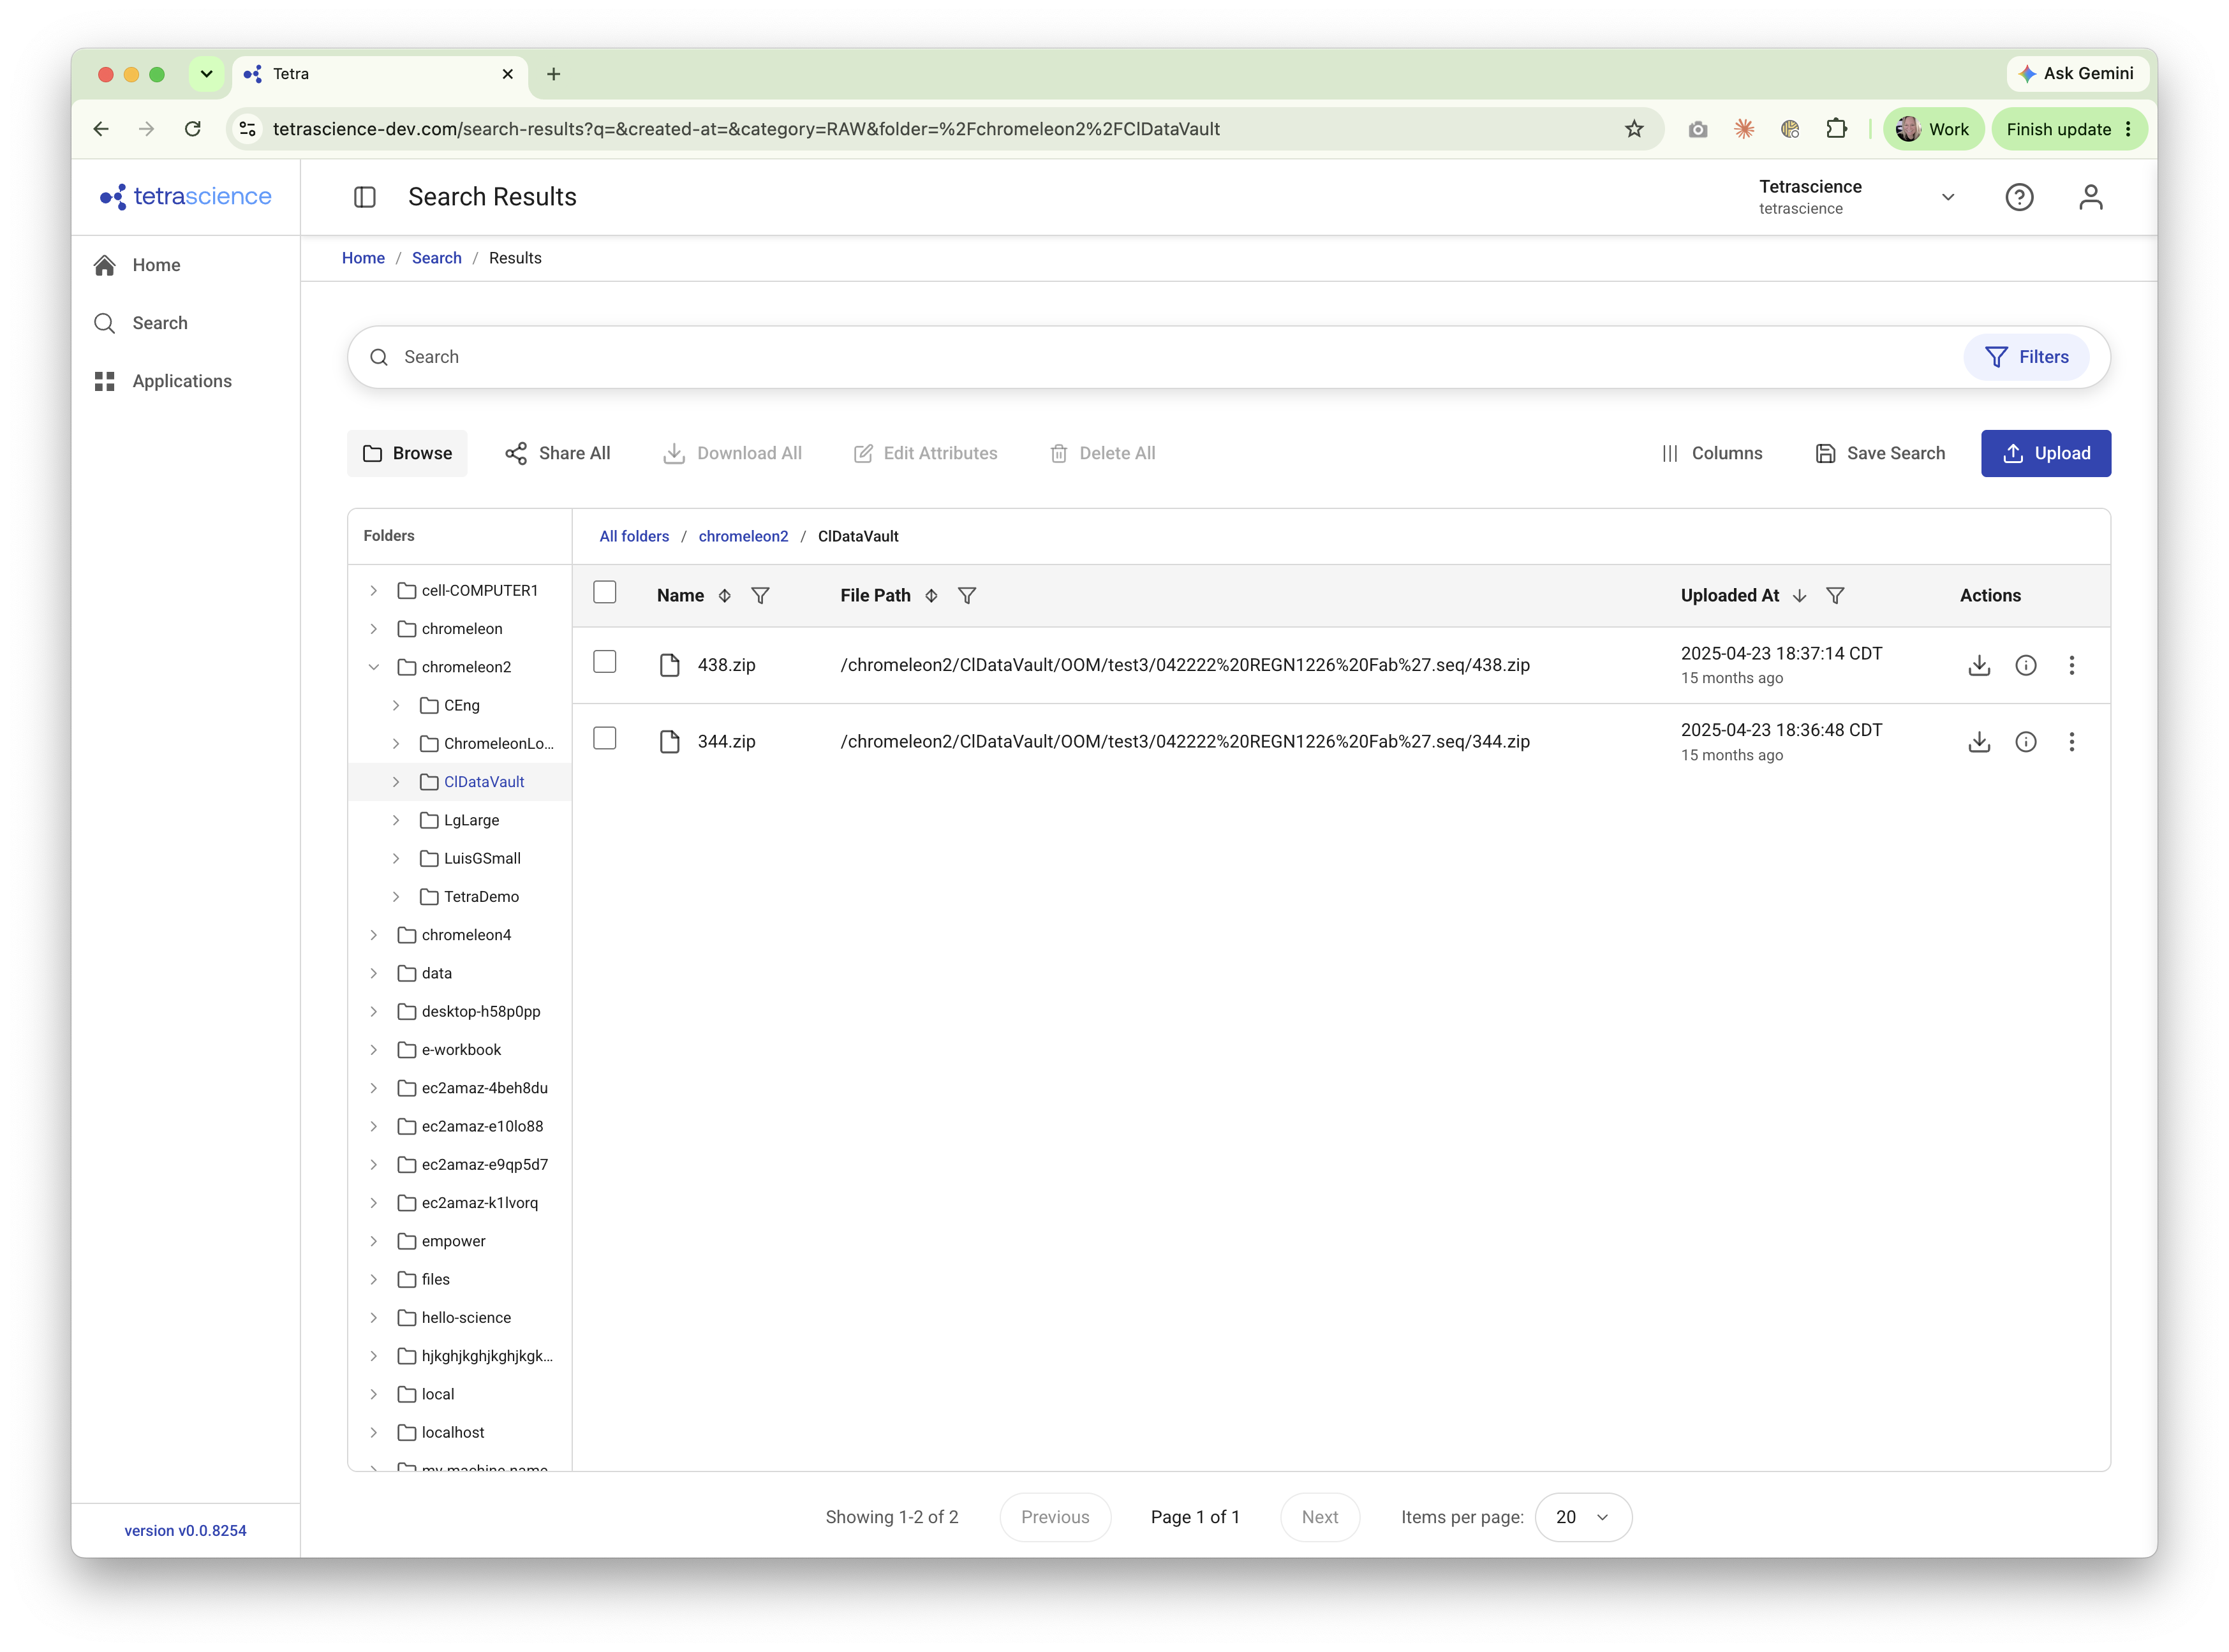View site information icon in address bar
The height and width of the screenshot is (1652, 2229).
coord(248,129)
